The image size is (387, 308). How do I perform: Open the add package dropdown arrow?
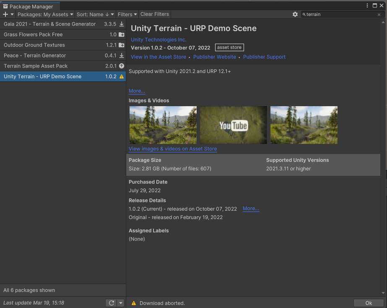[x=12, y=14]
